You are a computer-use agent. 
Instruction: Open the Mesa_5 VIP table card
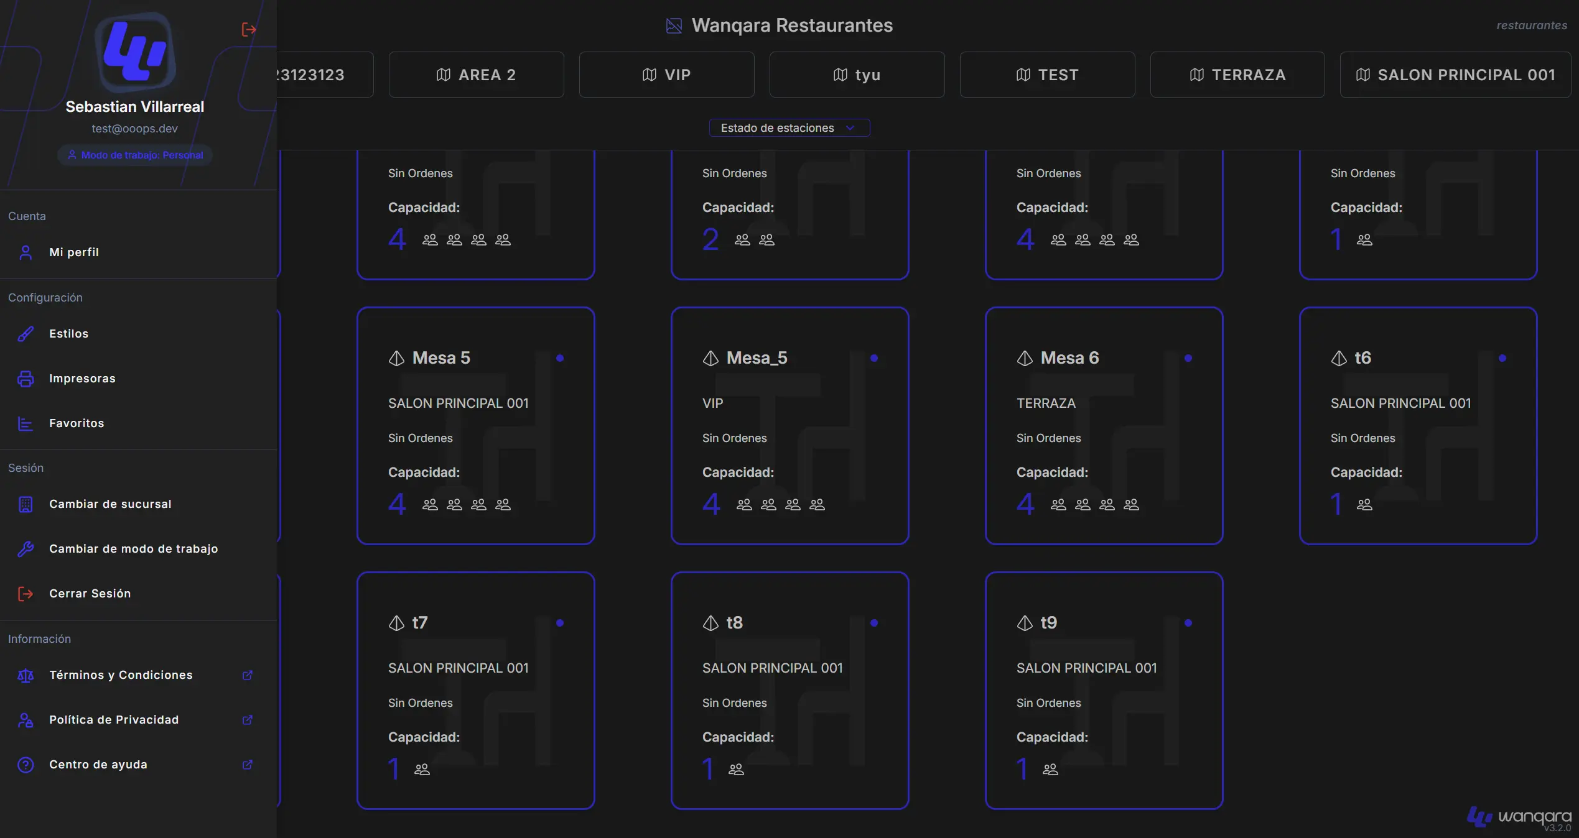[790, 426]
